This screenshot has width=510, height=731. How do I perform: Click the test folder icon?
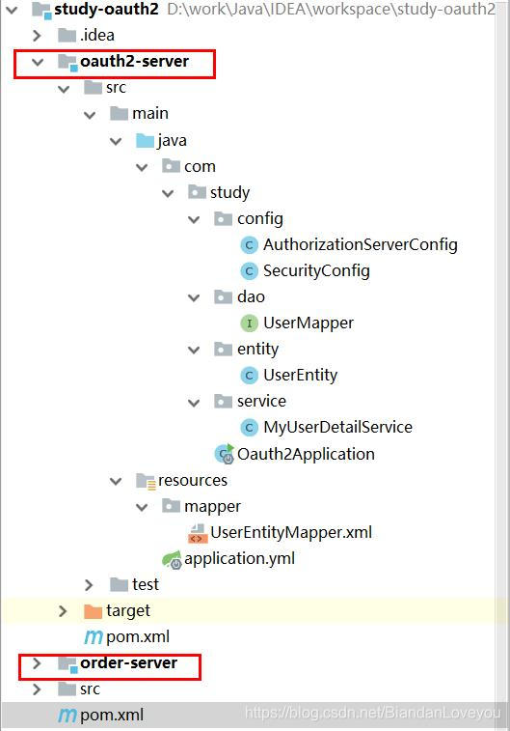119,584
